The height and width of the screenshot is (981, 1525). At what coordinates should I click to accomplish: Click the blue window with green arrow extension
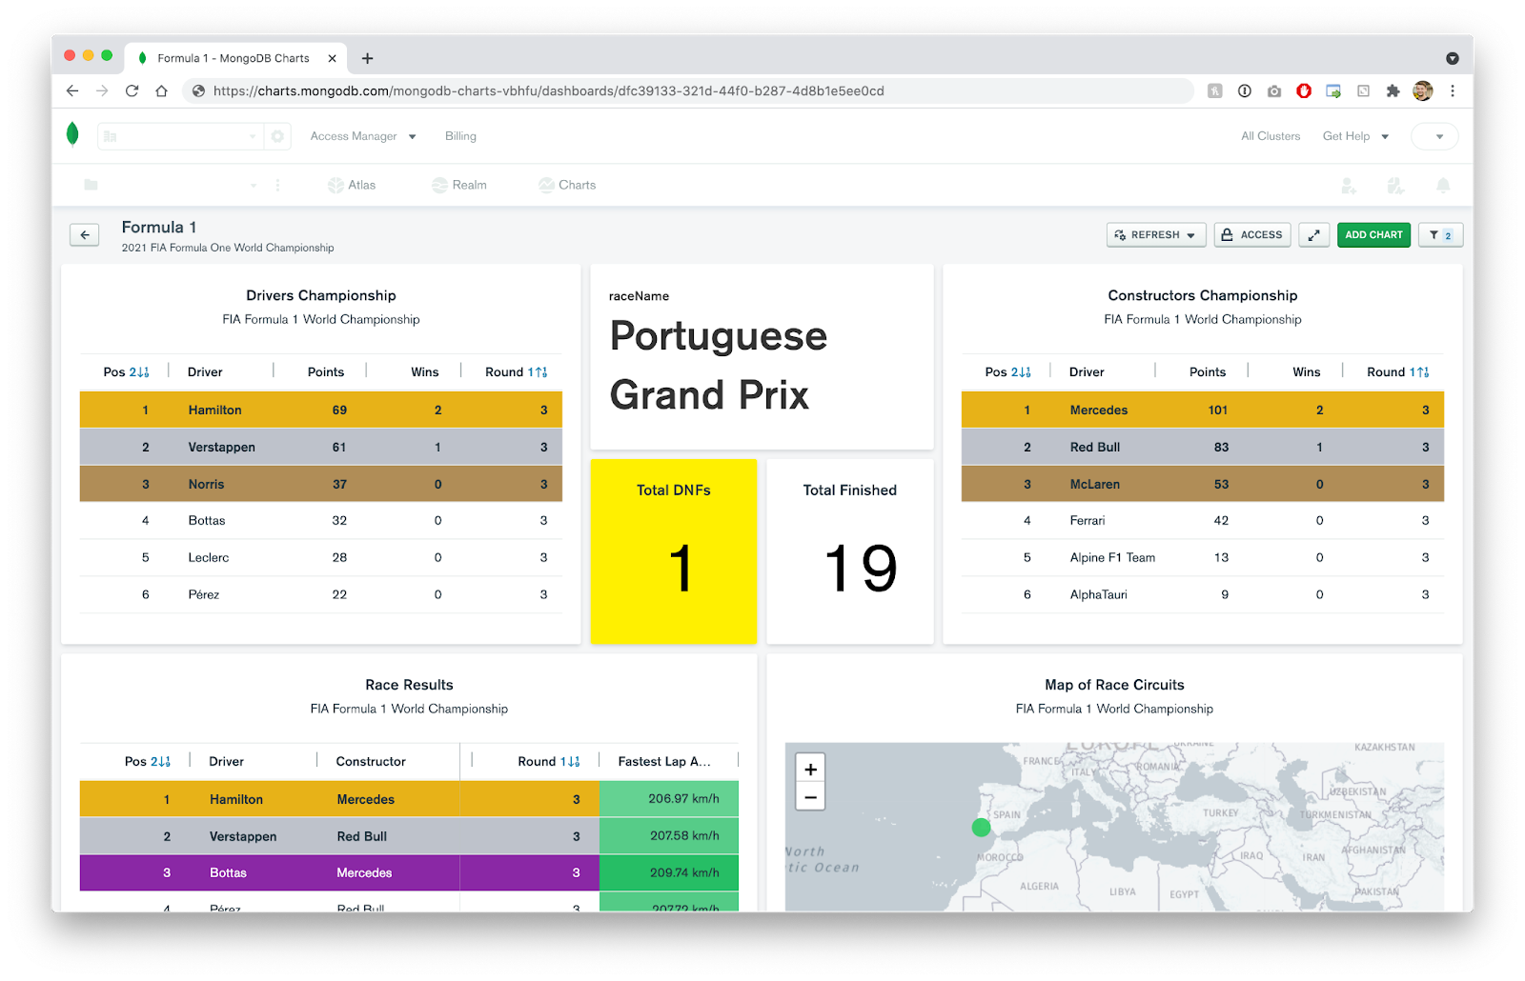[1333, 90]
